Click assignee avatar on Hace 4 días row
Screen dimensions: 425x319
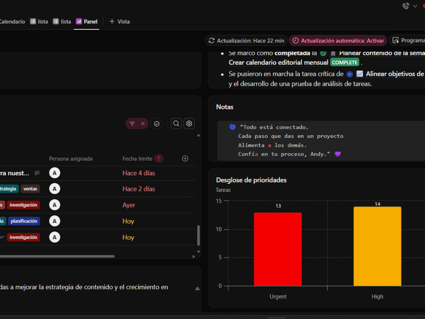55,173
